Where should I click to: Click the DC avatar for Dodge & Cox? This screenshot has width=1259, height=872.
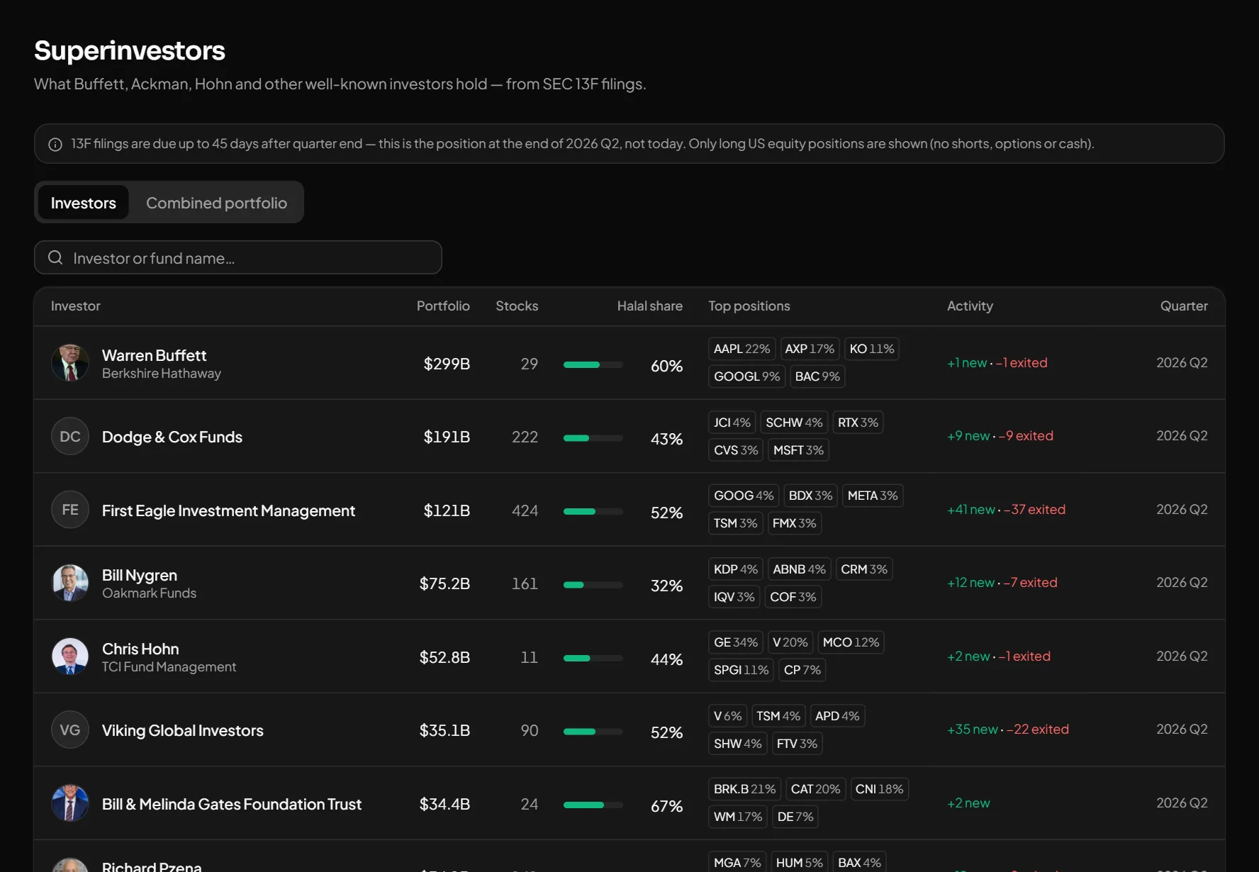pos(70,437)
